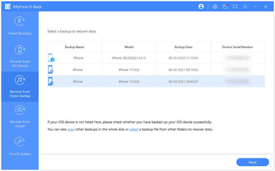Click iPhone 7(14.6) in the 09:19:02 row

click(x=129, y=70)
